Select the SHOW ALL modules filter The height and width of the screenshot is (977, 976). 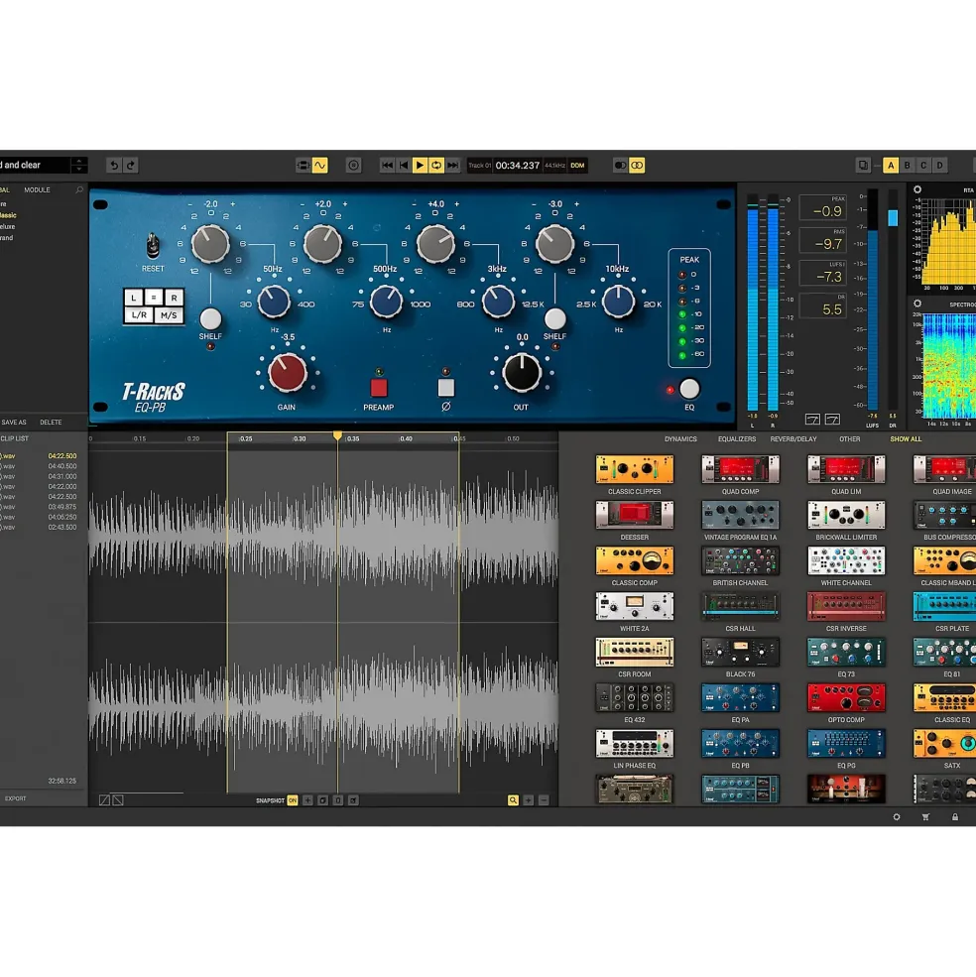[906, 439]
